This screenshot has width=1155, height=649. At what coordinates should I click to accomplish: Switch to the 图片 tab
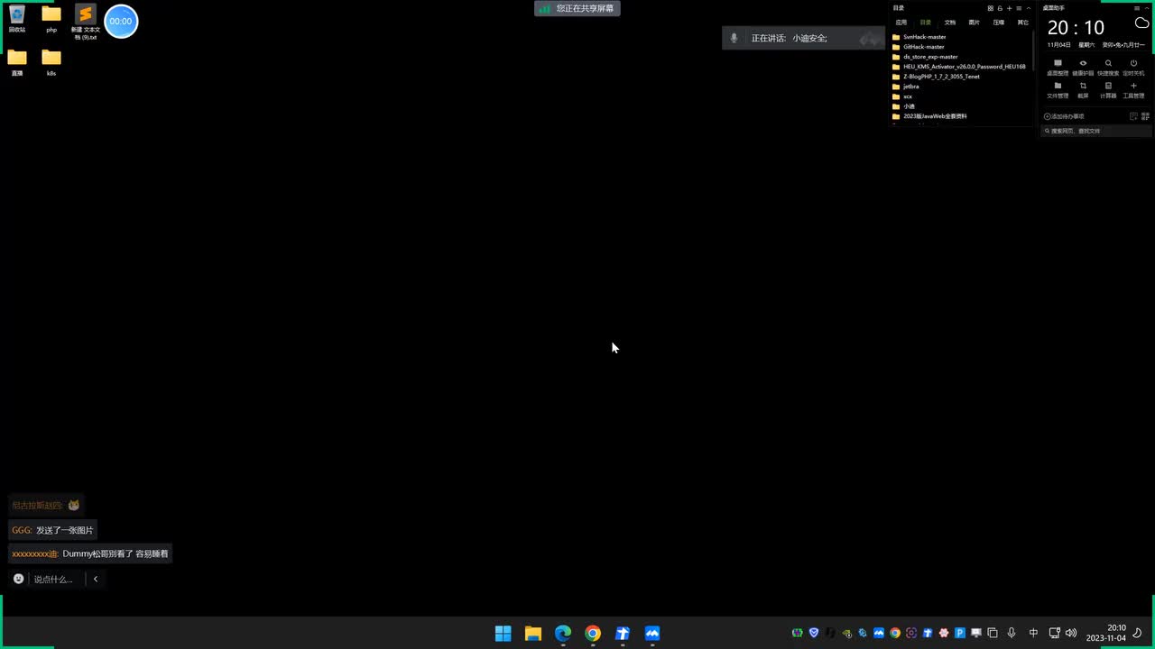tap(974, 23)
